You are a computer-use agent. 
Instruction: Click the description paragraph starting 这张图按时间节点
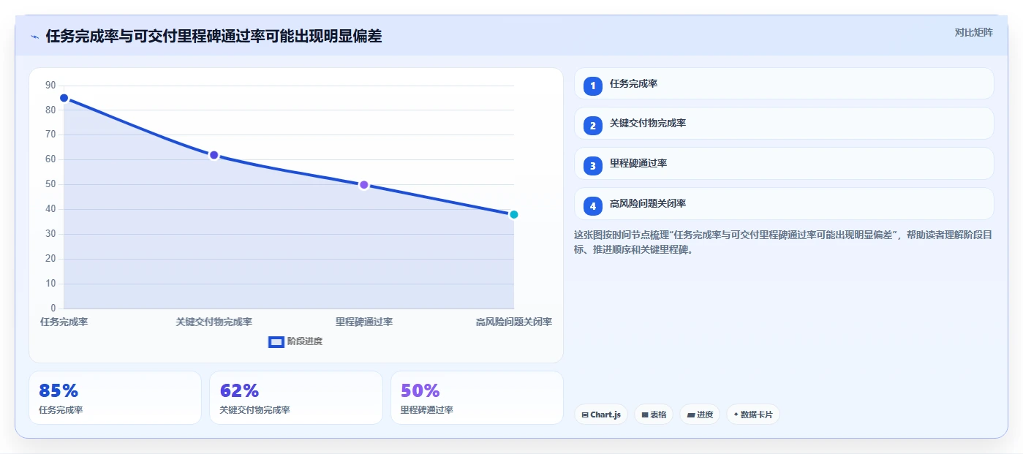coord(782,242)
